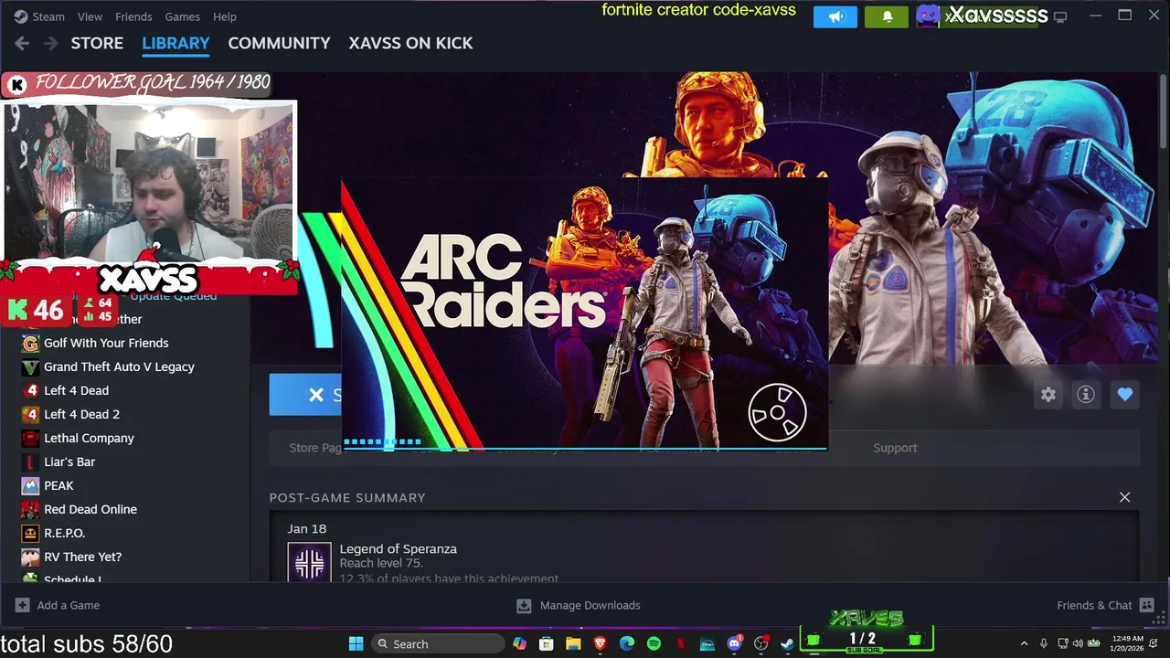Viewport: 1170px width, 658px height.
Task: Open the XAVSS ON KICK profile section
Action: [410, 43]
